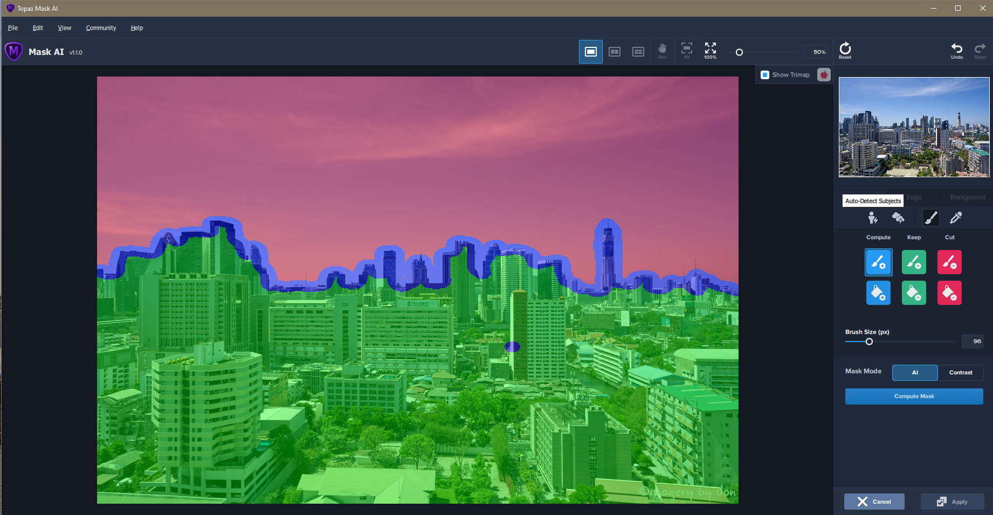Choose the red Cut fill bucket
This screenshot has height=515, width=993.
tap(949, 293)
